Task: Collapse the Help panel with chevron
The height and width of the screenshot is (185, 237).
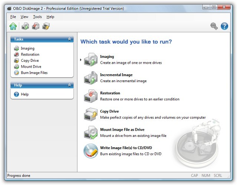Action: click(69, 85)
